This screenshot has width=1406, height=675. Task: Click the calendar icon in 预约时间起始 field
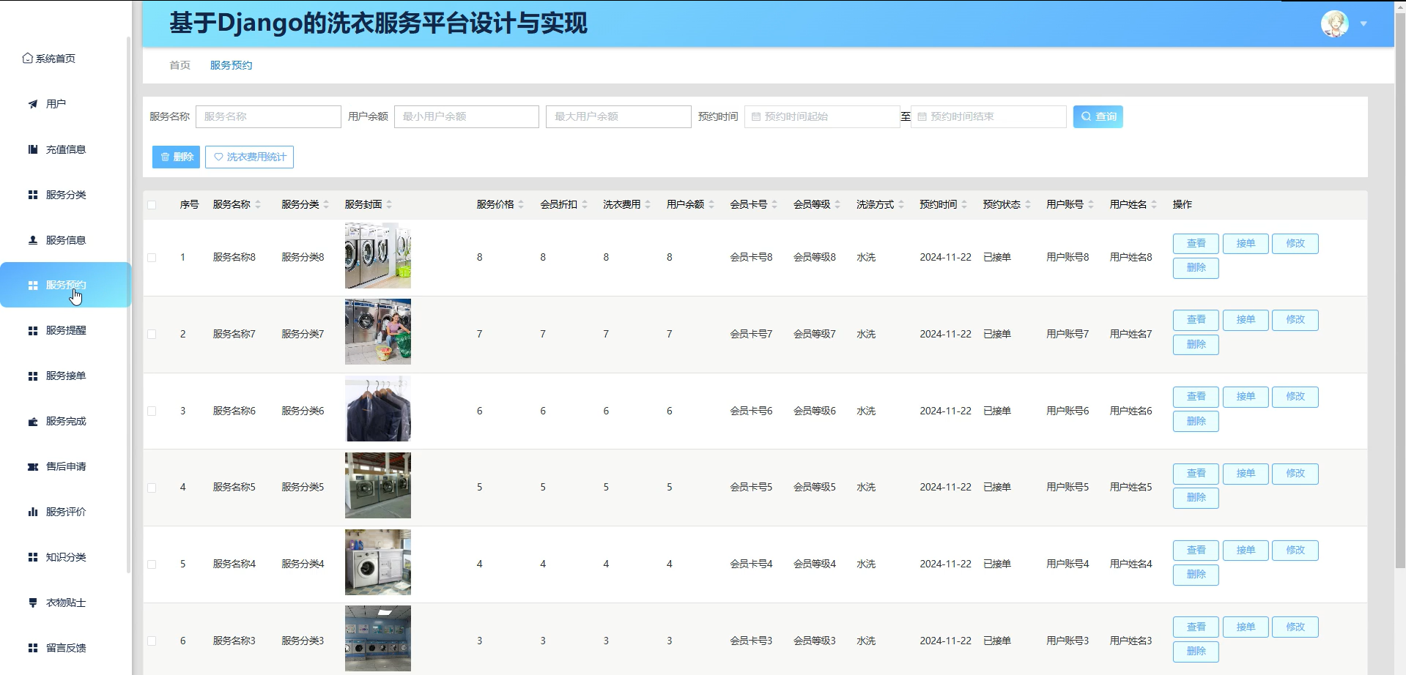coord(756,117)
